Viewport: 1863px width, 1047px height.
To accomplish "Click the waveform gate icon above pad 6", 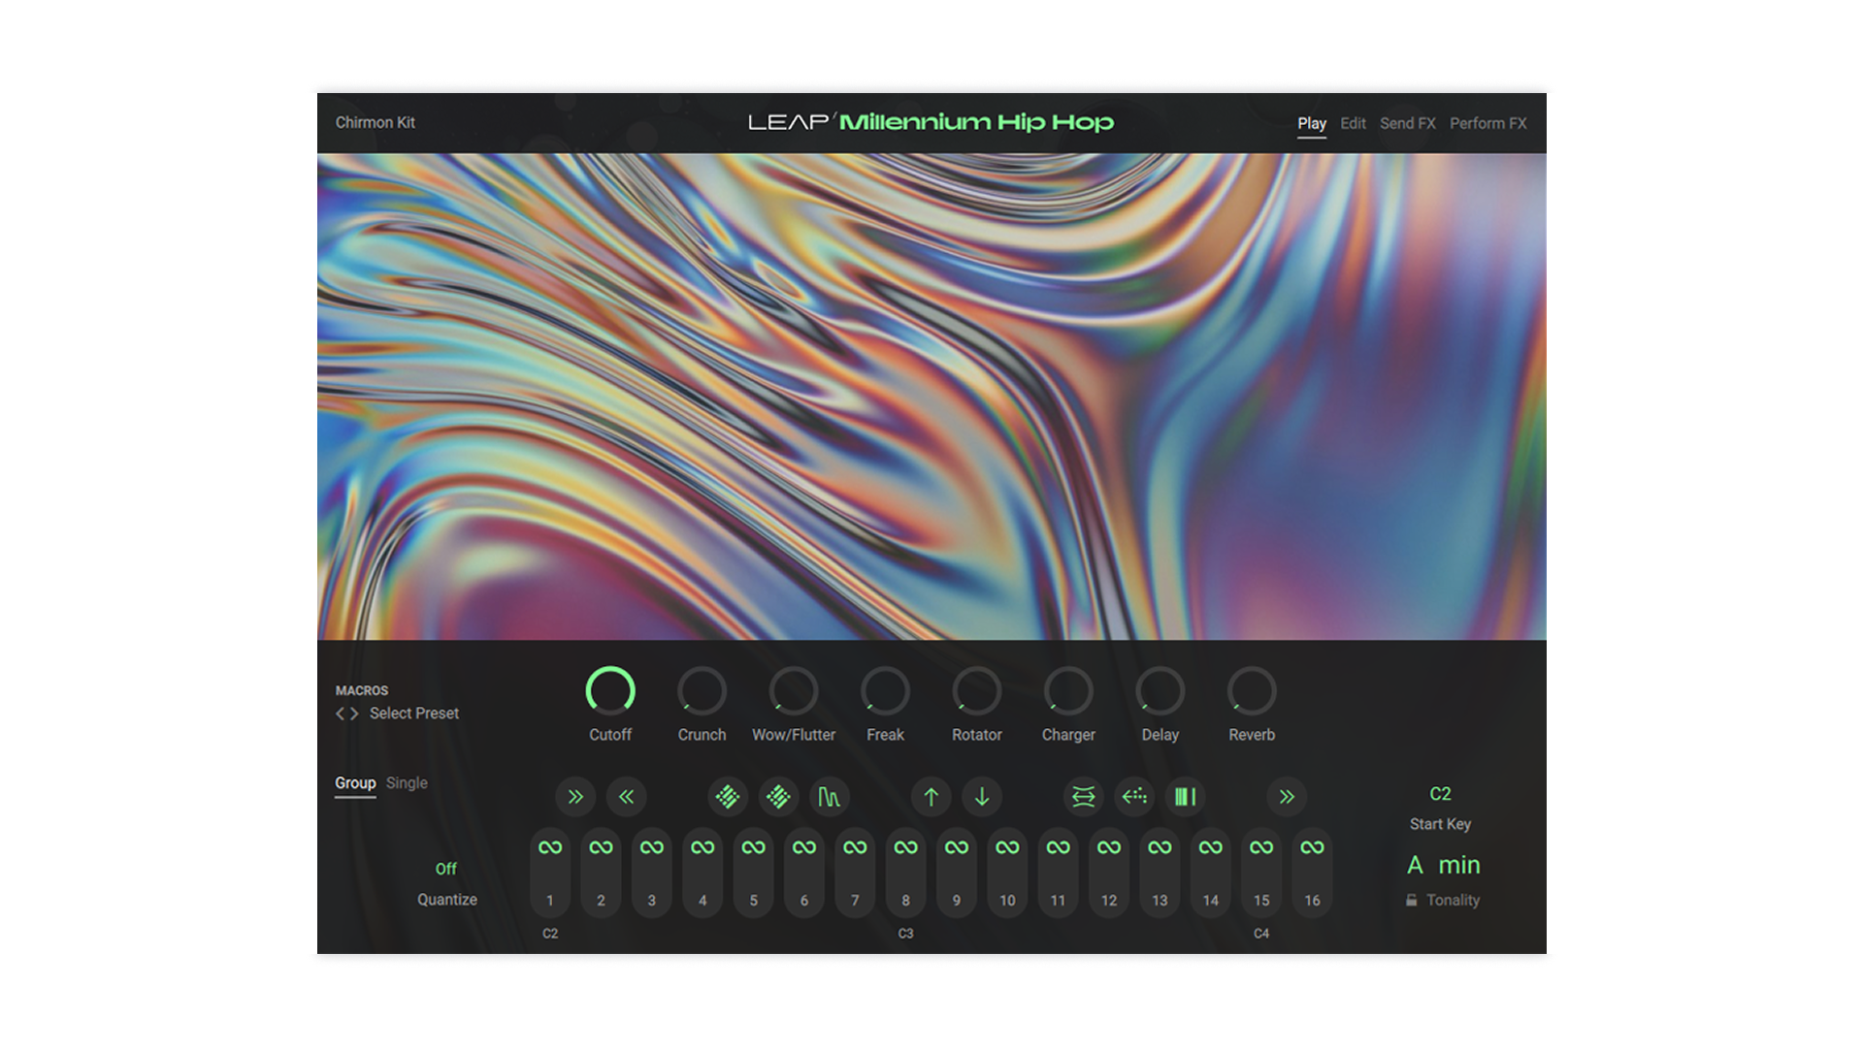I will coord(829,797).
